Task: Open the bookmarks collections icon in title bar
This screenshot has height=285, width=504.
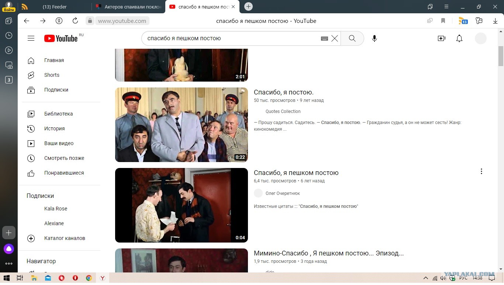Action: pyautogui.click(x=430, y=7)
